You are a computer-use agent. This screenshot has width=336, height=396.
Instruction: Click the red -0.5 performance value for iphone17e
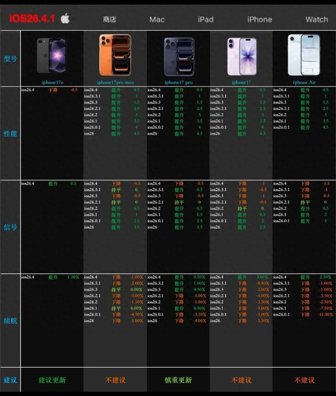pos(74,90)
